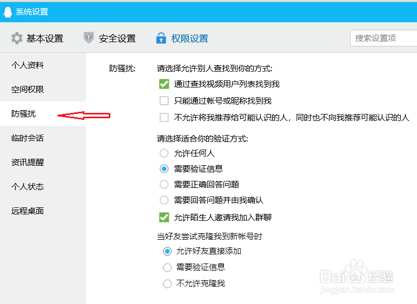This screenshot has width=417, height=304.
Task: Open 资讯提醒 settings
Action: pos(28,162)
